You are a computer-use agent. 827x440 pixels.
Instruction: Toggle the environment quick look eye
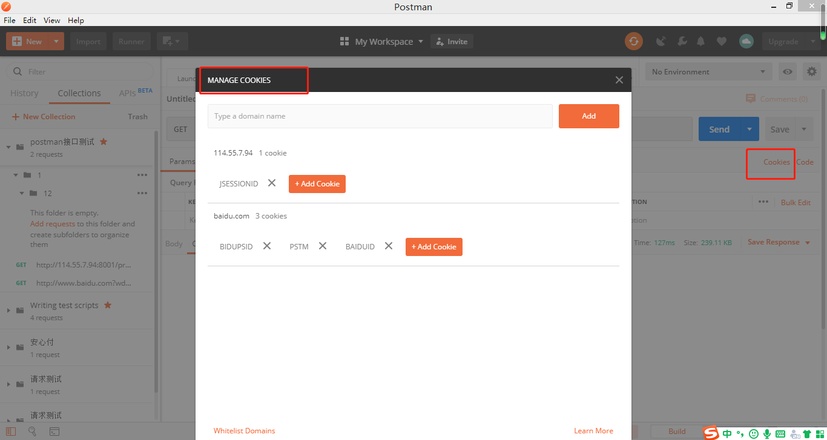[x=788, y=71]
